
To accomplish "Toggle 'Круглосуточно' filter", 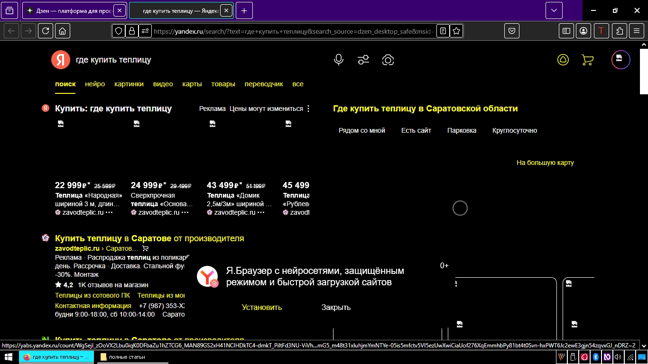I will click(x=515, y=130).
